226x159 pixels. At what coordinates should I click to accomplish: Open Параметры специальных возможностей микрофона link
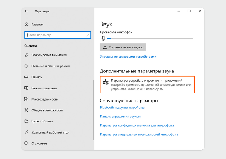[x=139, y=134]
